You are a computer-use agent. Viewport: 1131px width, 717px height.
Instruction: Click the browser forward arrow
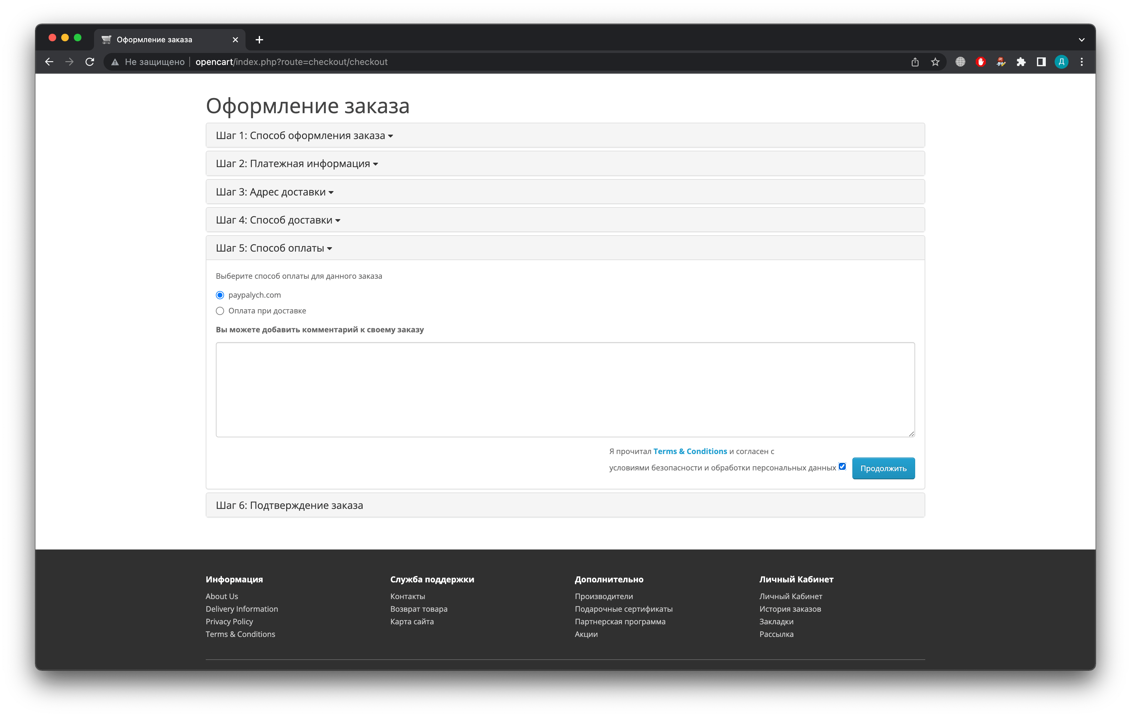click(69, 62)
